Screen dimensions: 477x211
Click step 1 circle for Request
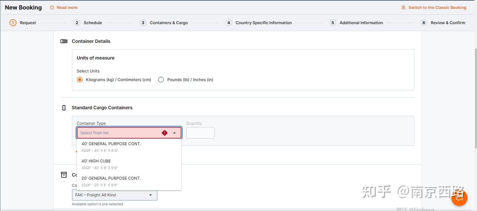pyautogui.click(x=13, y=23)
